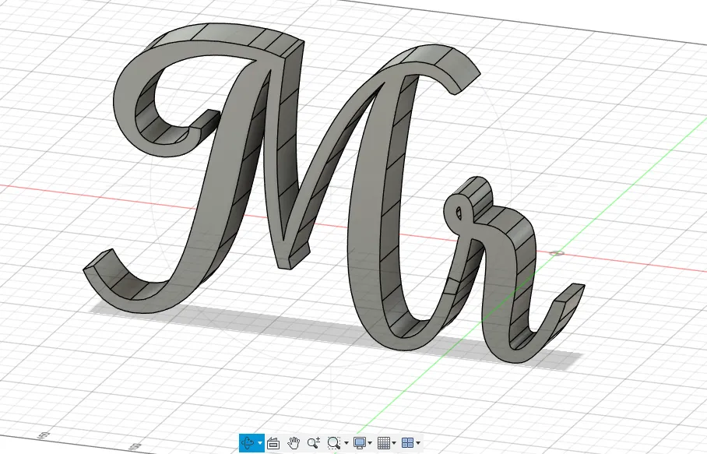Select the Pan hand tool
This screenshot has width=707, height=454.
click(294, 443)
